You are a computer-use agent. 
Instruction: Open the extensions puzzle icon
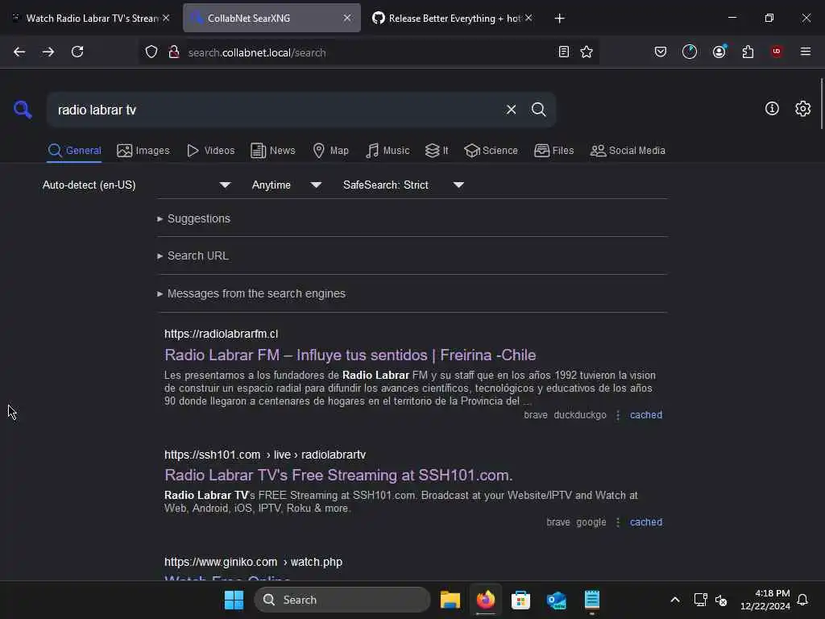pos(748,52)
